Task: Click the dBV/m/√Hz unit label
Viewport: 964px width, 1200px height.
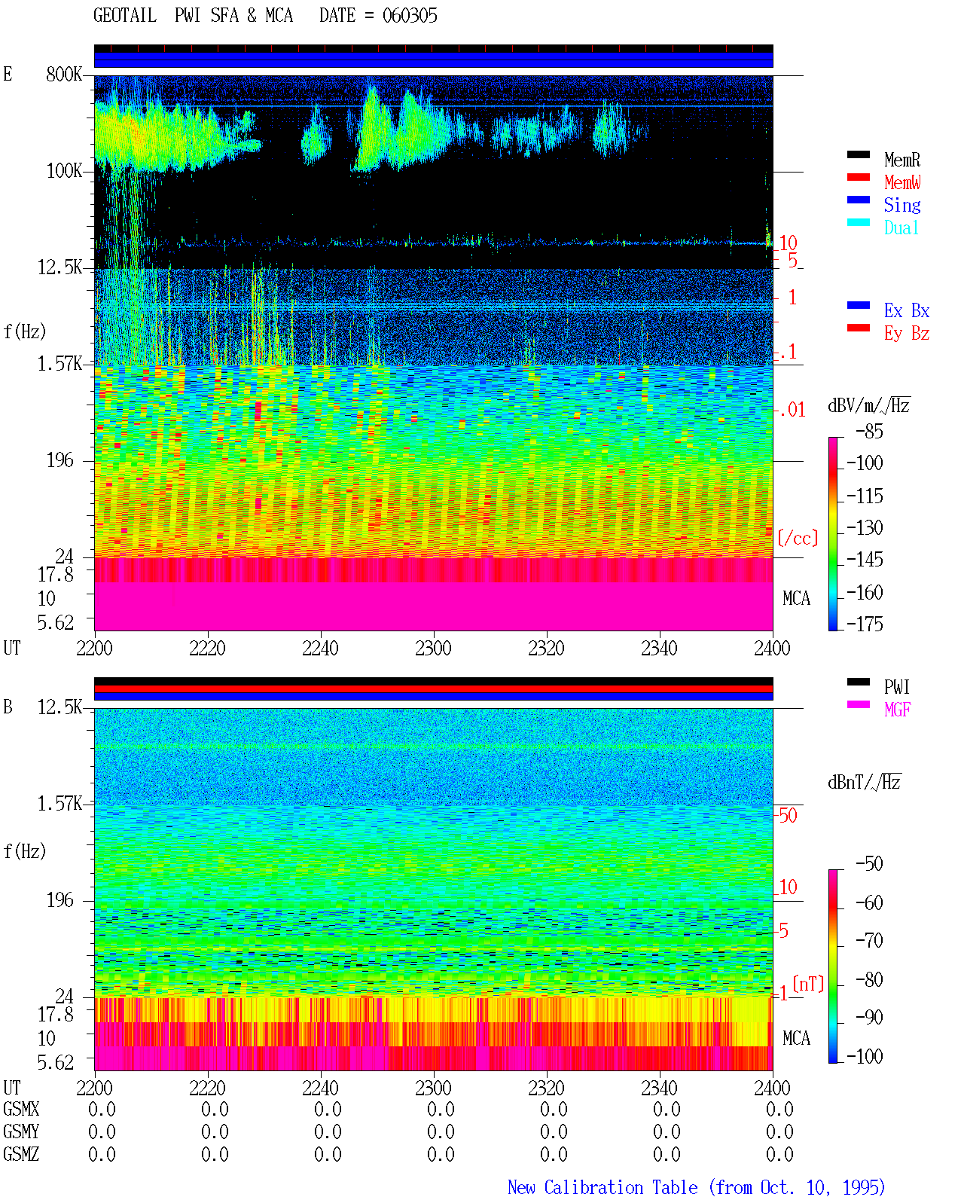Action: click(x=869, y=405)
